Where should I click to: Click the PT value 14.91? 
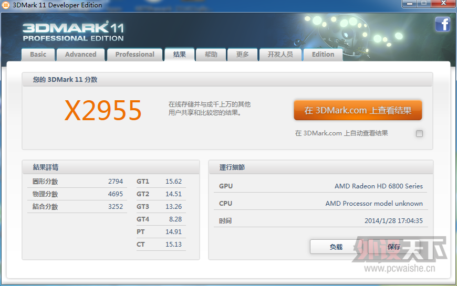(173, 232)
